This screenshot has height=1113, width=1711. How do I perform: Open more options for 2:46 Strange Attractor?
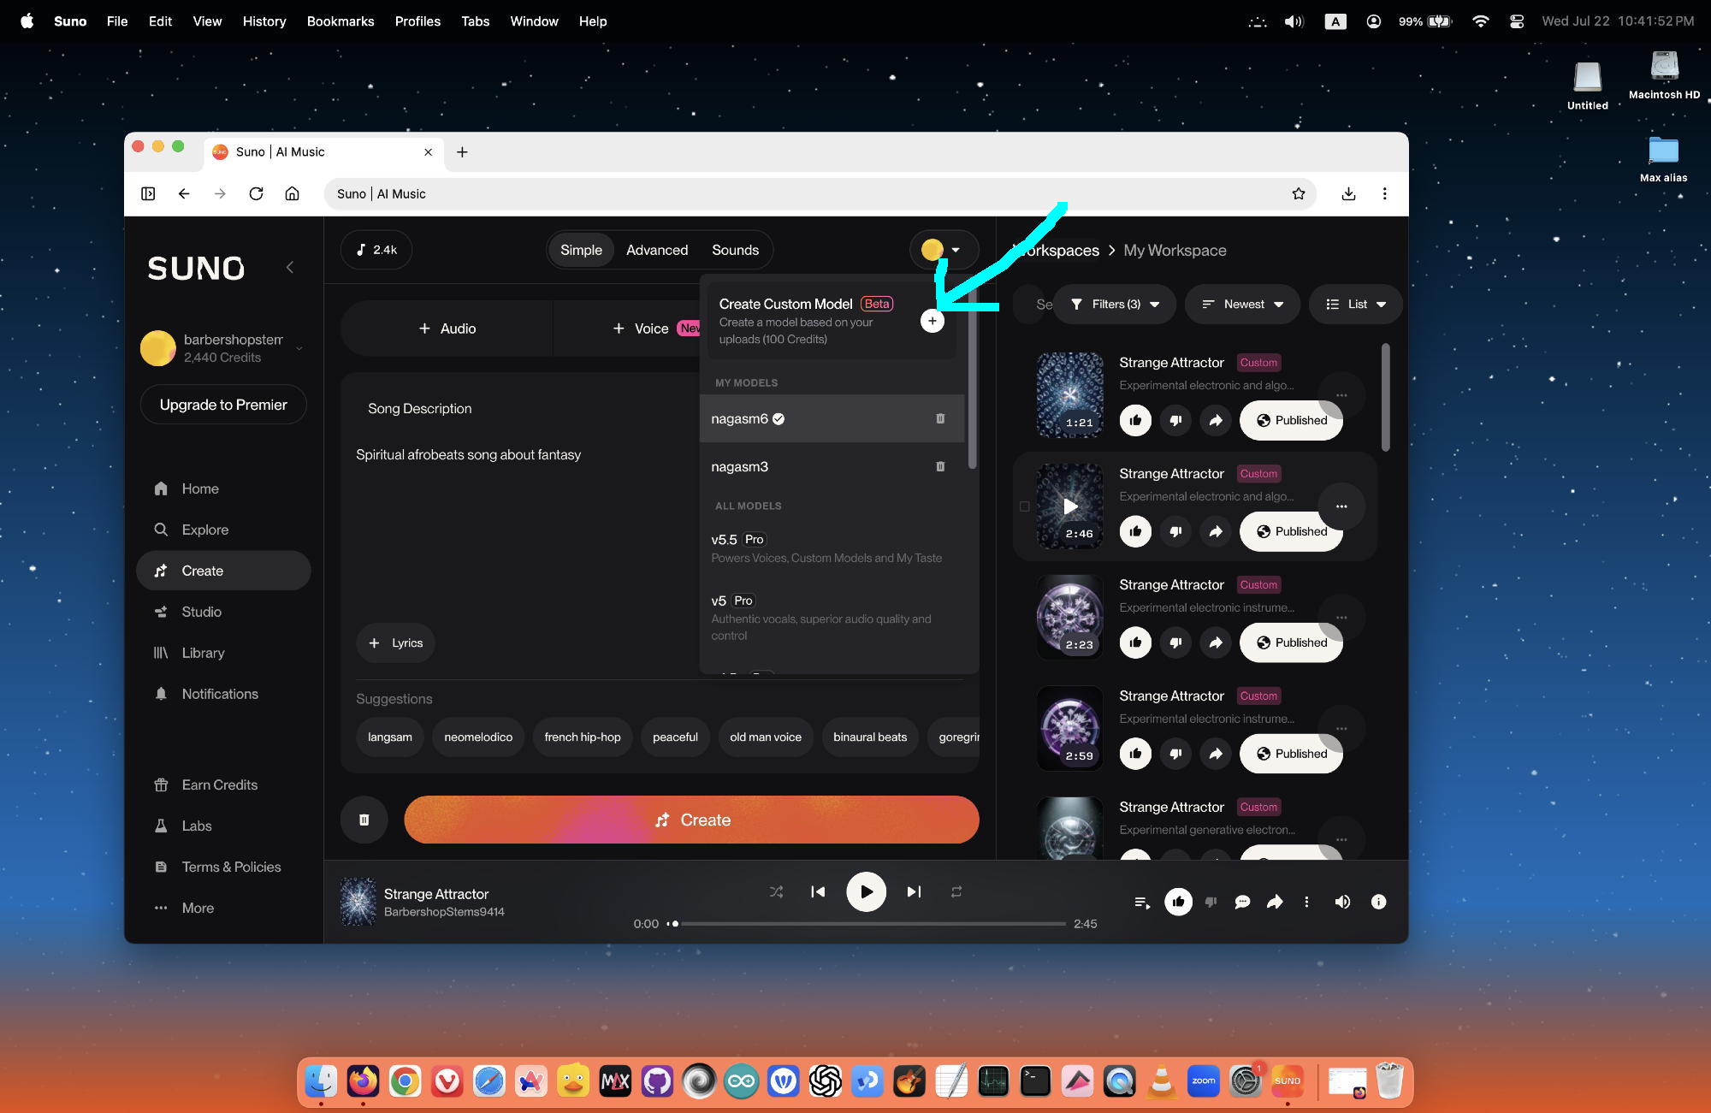point(1341,506)
